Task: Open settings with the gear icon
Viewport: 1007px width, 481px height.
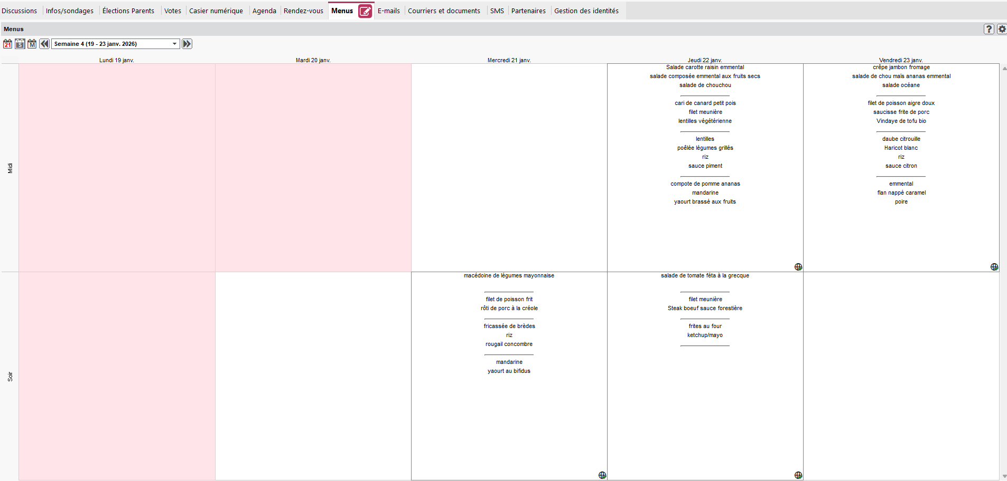Action: pos(1001,29)
